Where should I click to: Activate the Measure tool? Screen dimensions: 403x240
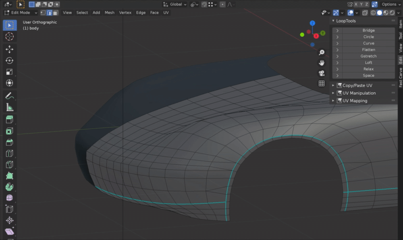pos(10,108)
